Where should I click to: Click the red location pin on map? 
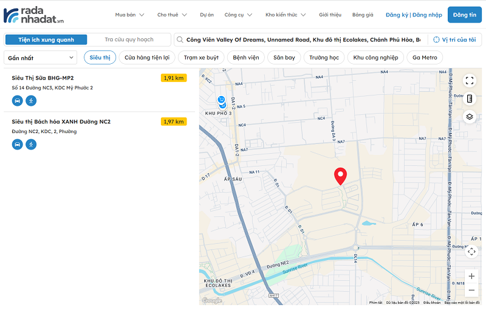point(341,176)
